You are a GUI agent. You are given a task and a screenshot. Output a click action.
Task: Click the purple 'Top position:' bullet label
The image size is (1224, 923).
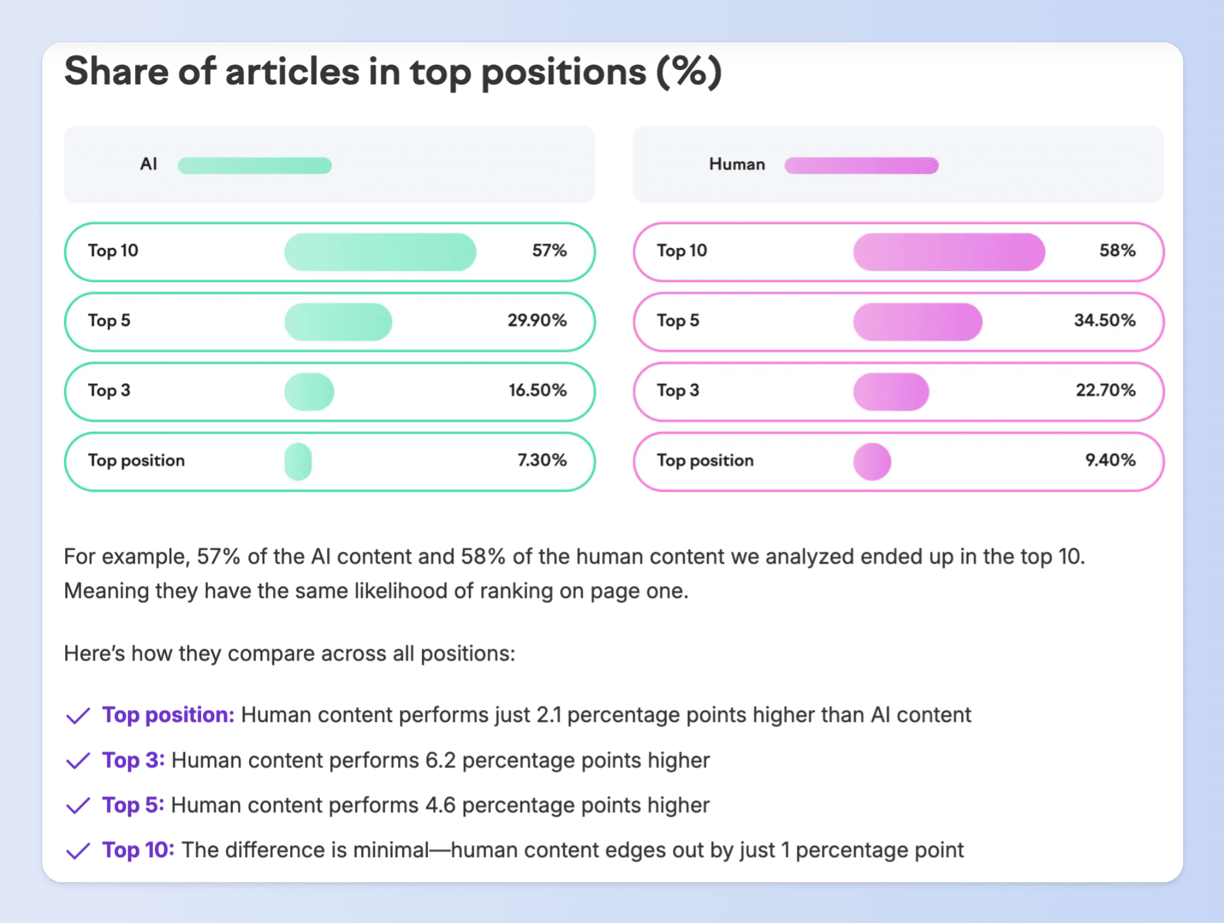tap(168, 715)
